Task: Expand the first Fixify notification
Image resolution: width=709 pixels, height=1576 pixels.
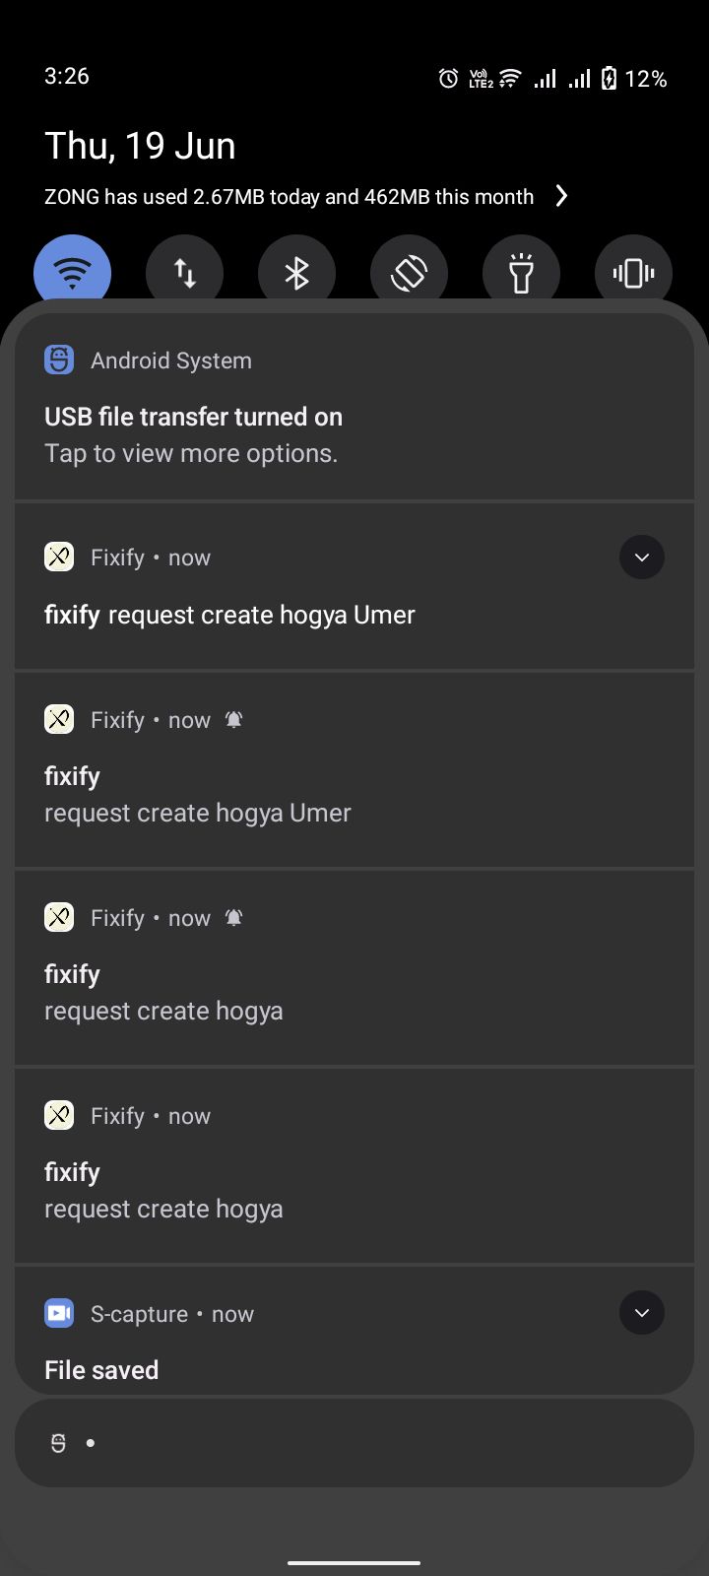Action: (642, 558)
